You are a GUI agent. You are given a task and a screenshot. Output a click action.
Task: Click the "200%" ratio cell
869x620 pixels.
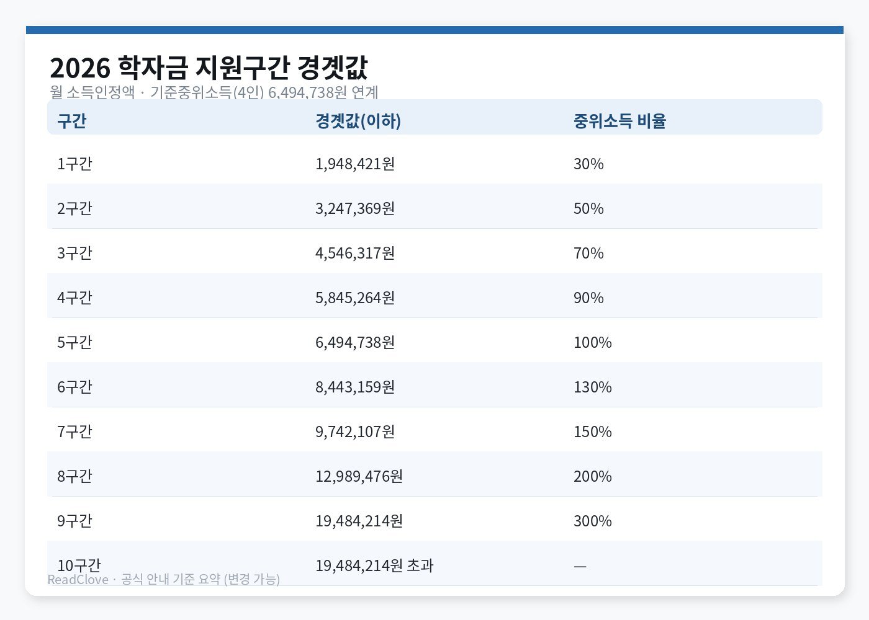pos(593,476)
